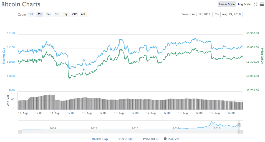Screen dimensions: 265x142
Task: Switch to Log Scale
Action: tap(244, 4)
